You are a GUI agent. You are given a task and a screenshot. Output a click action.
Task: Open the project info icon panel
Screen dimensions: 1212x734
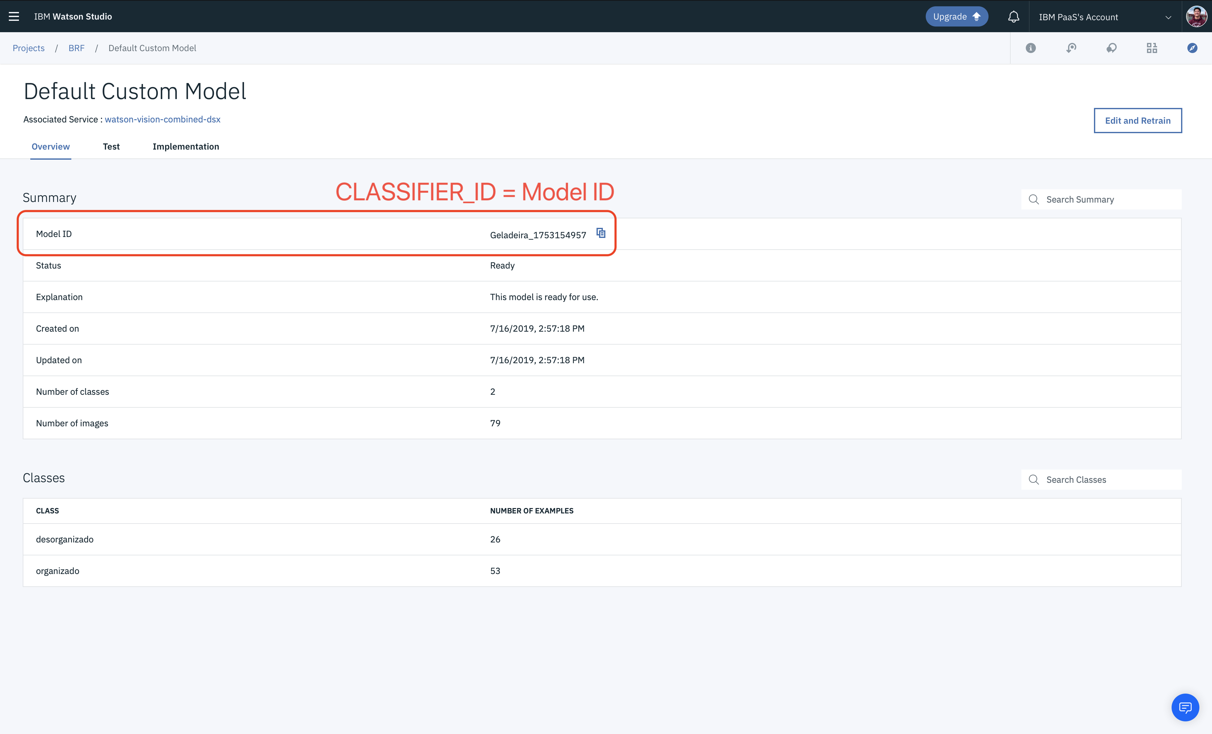click(1031, 48)
